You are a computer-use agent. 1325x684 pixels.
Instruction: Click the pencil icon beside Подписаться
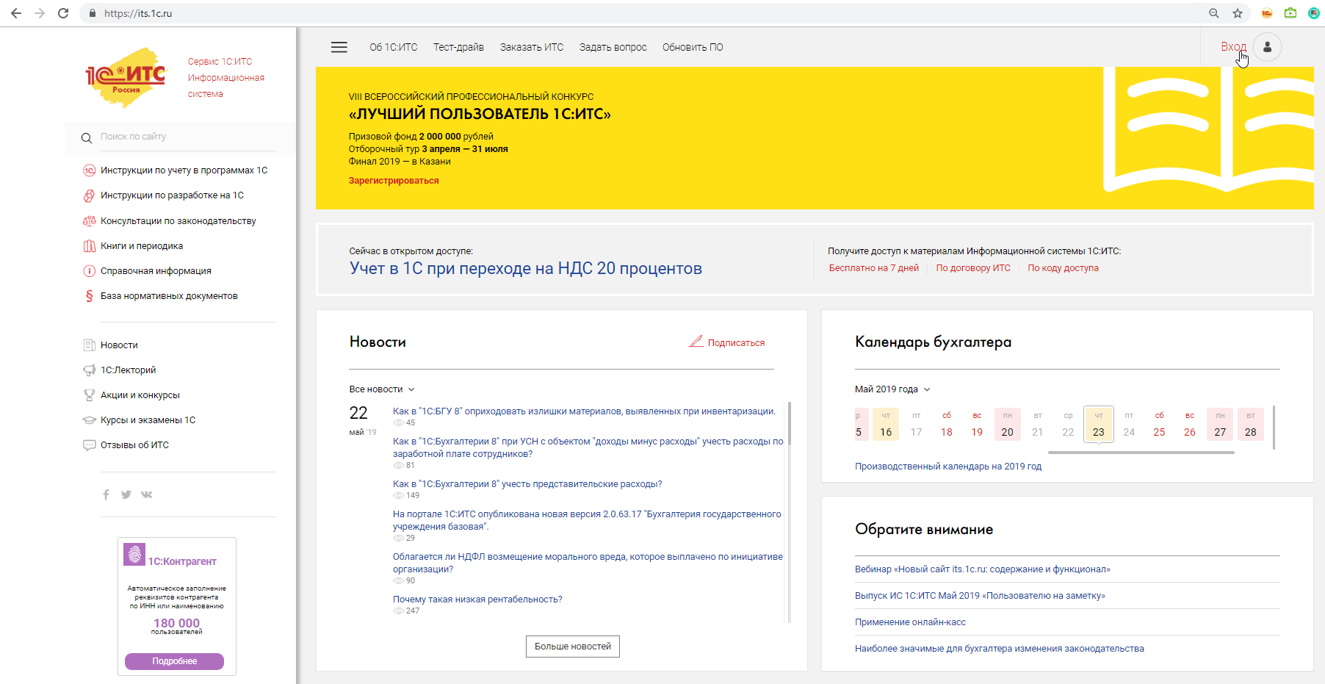tap(696, 342)
